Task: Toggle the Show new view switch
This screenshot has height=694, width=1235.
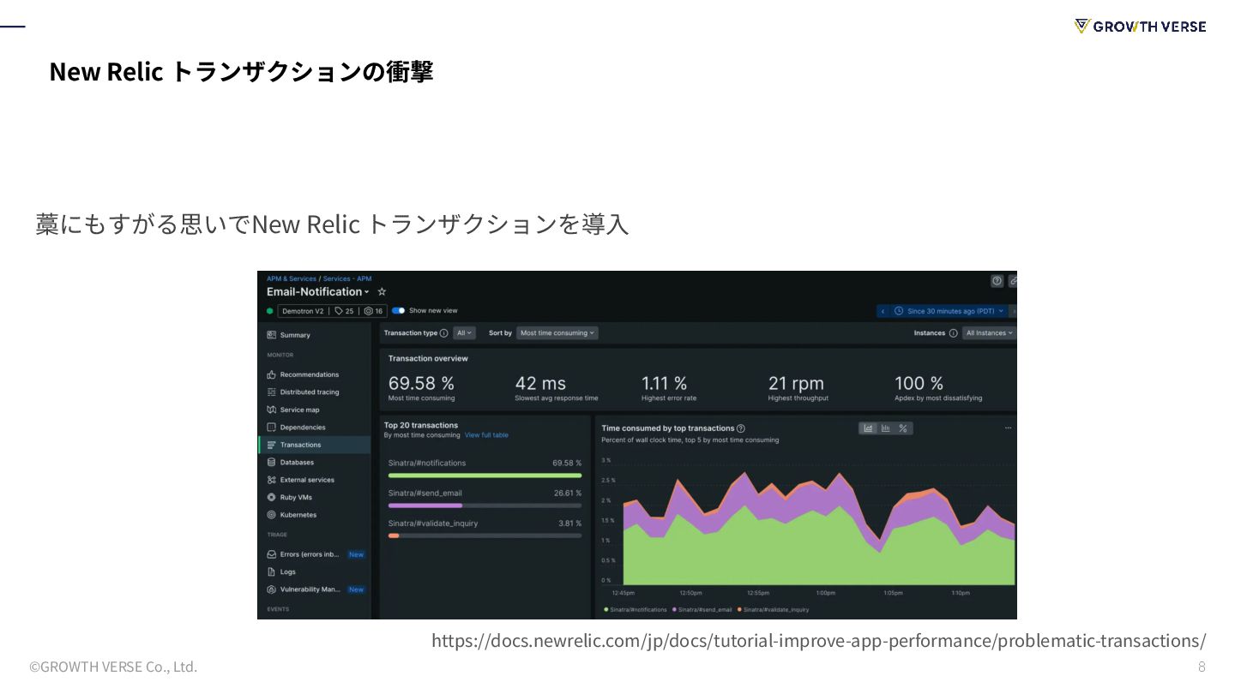Action: click(398, 311)
